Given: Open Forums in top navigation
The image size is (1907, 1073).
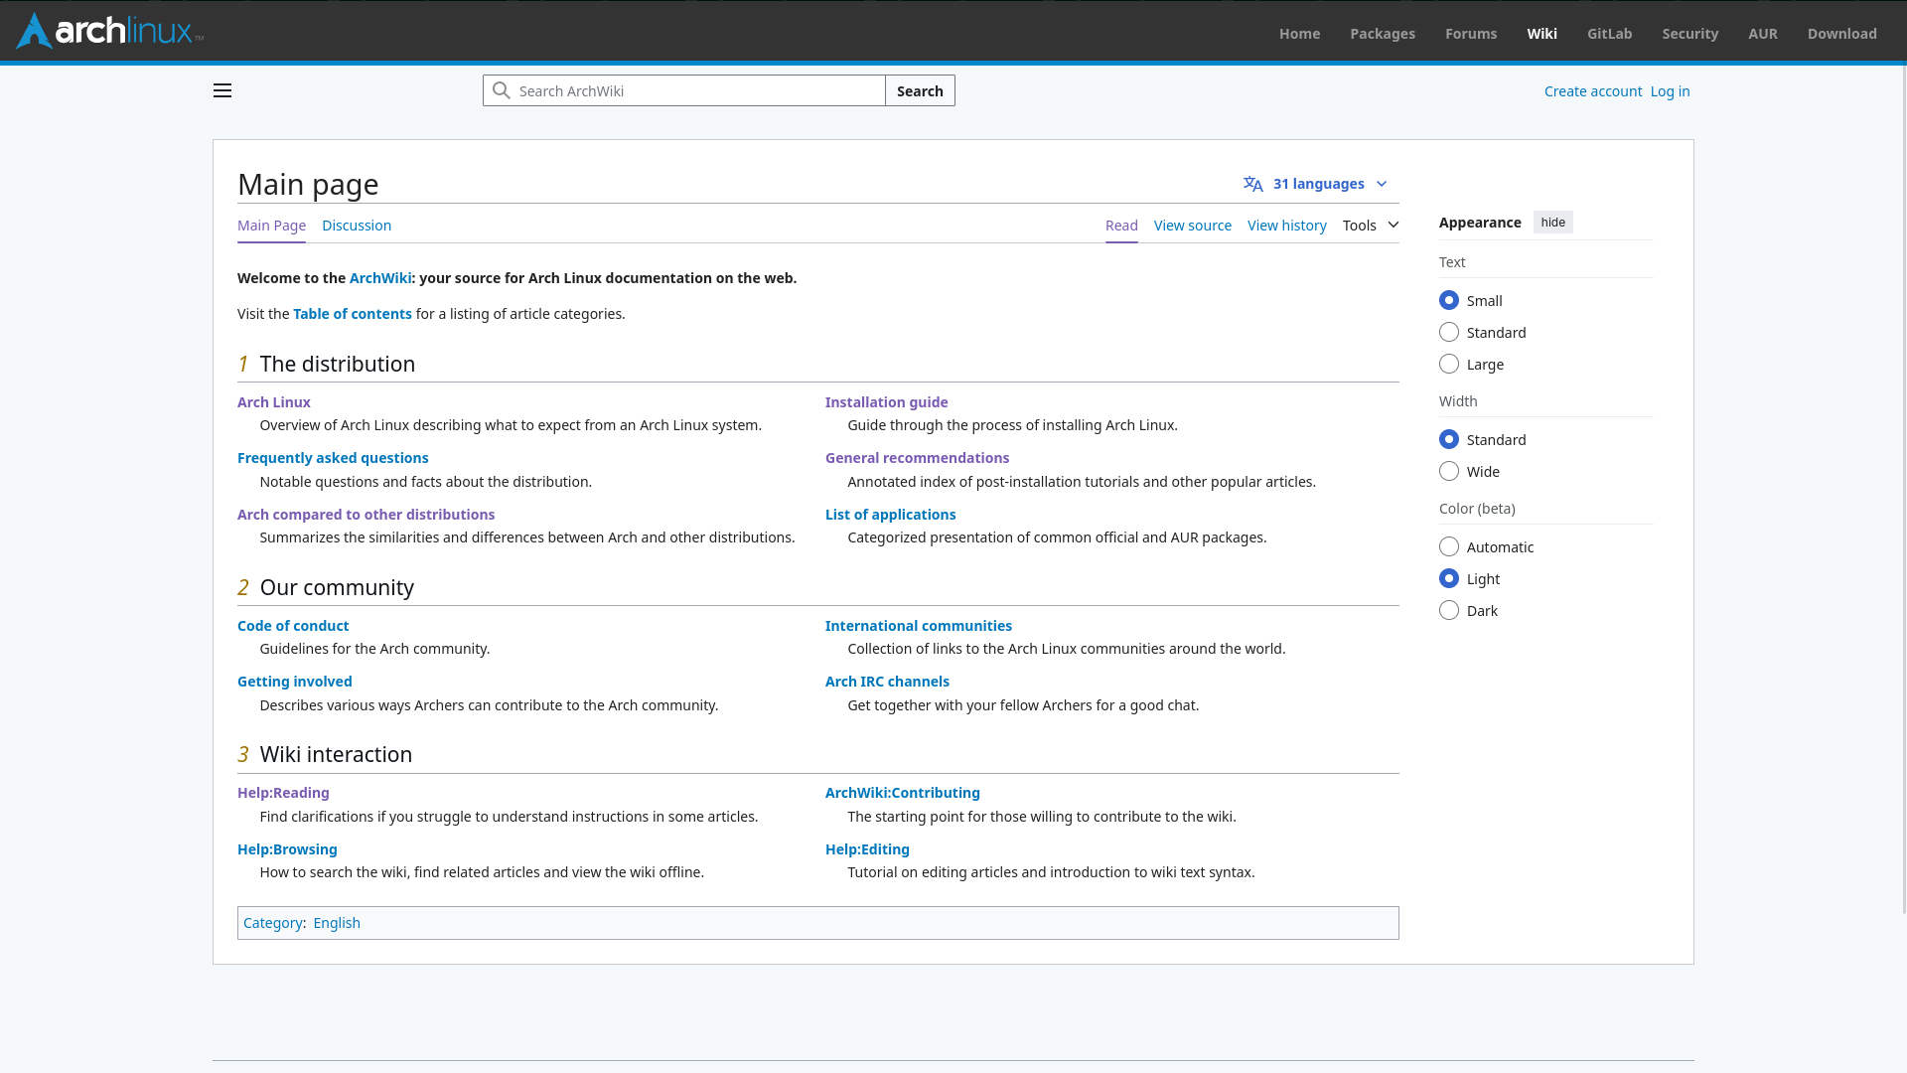Looking at the screenshot, I should point(1471,33).
